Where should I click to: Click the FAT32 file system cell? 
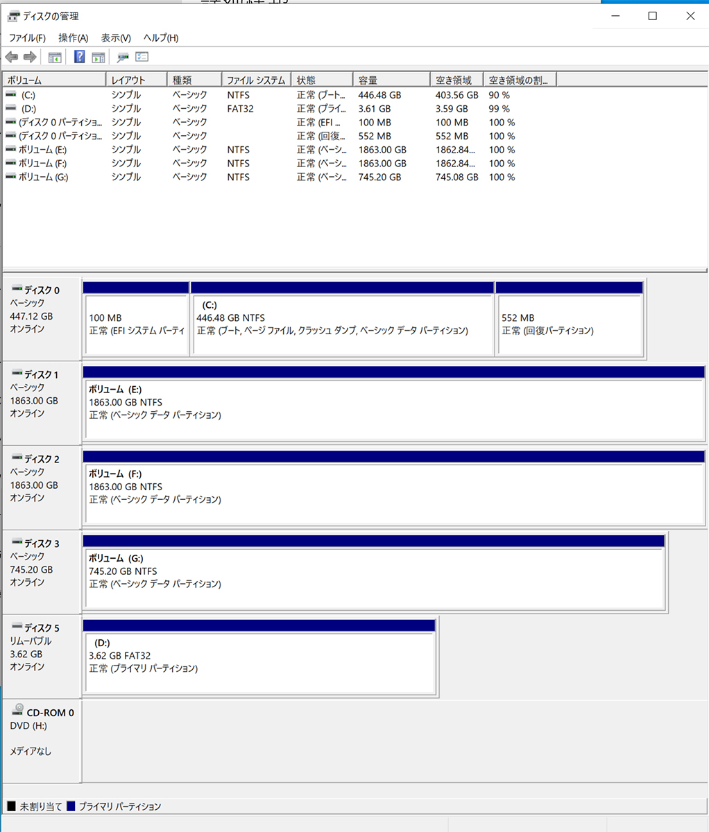[240, 109]
